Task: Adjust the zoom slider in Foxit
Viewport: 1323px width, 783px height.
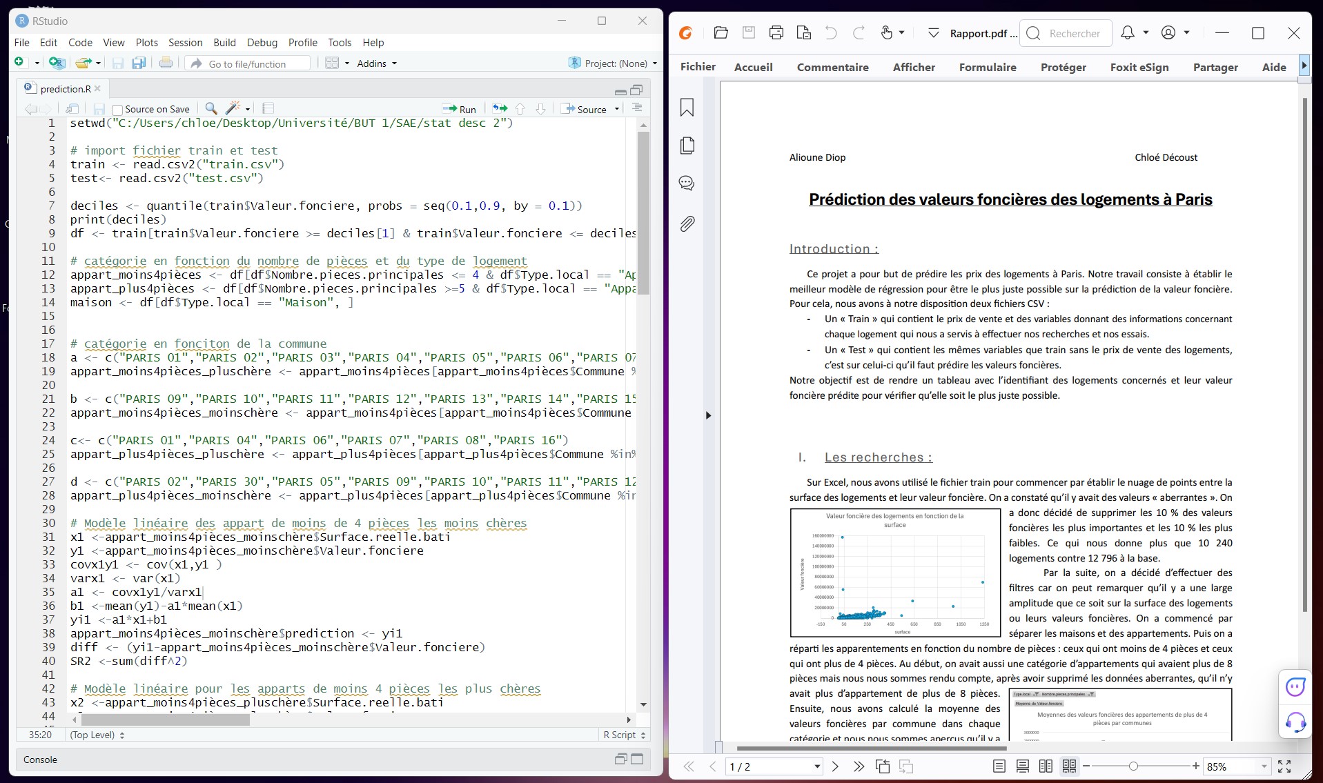Action: [1134, 766]
